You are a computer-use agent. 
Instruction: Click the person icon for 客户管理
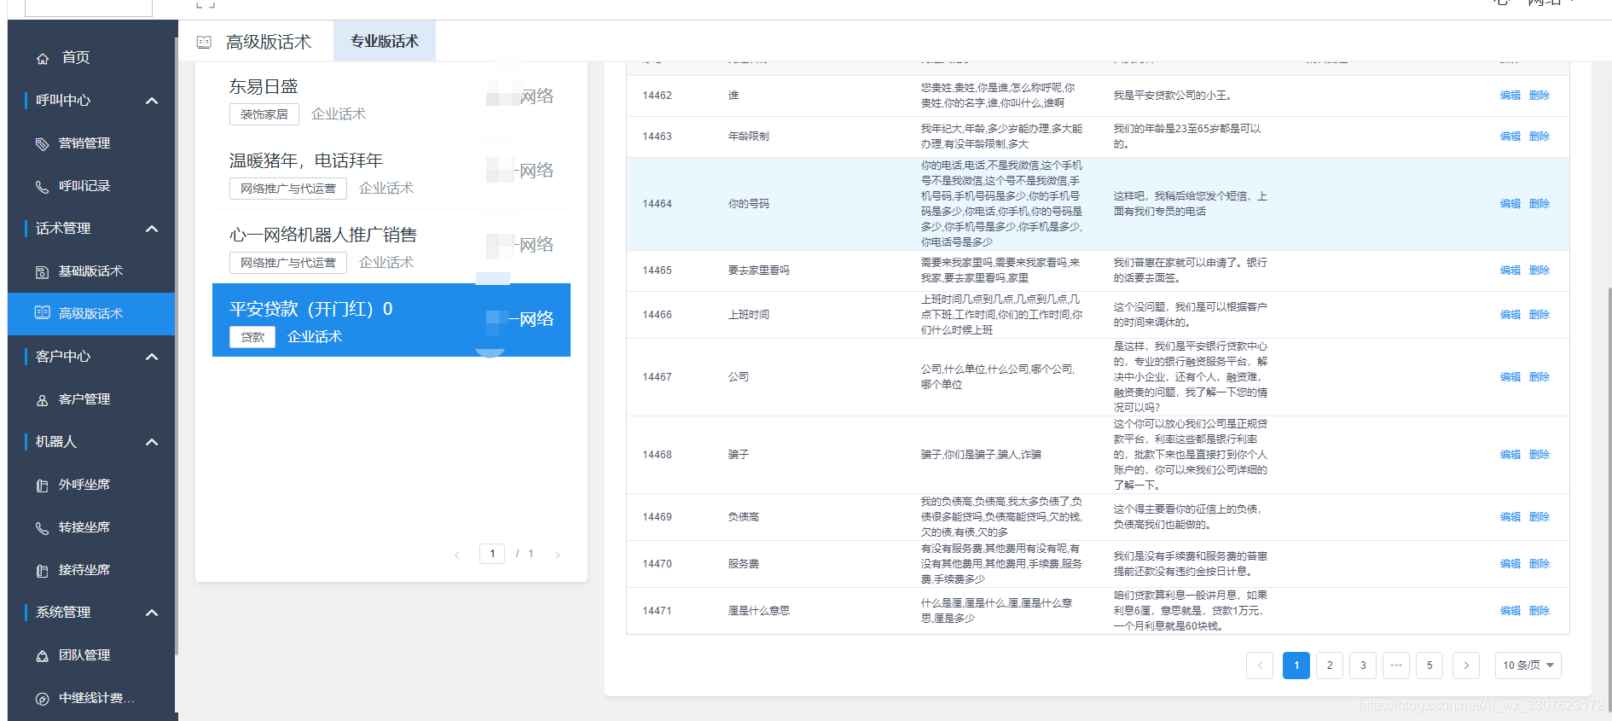[42, 399]
